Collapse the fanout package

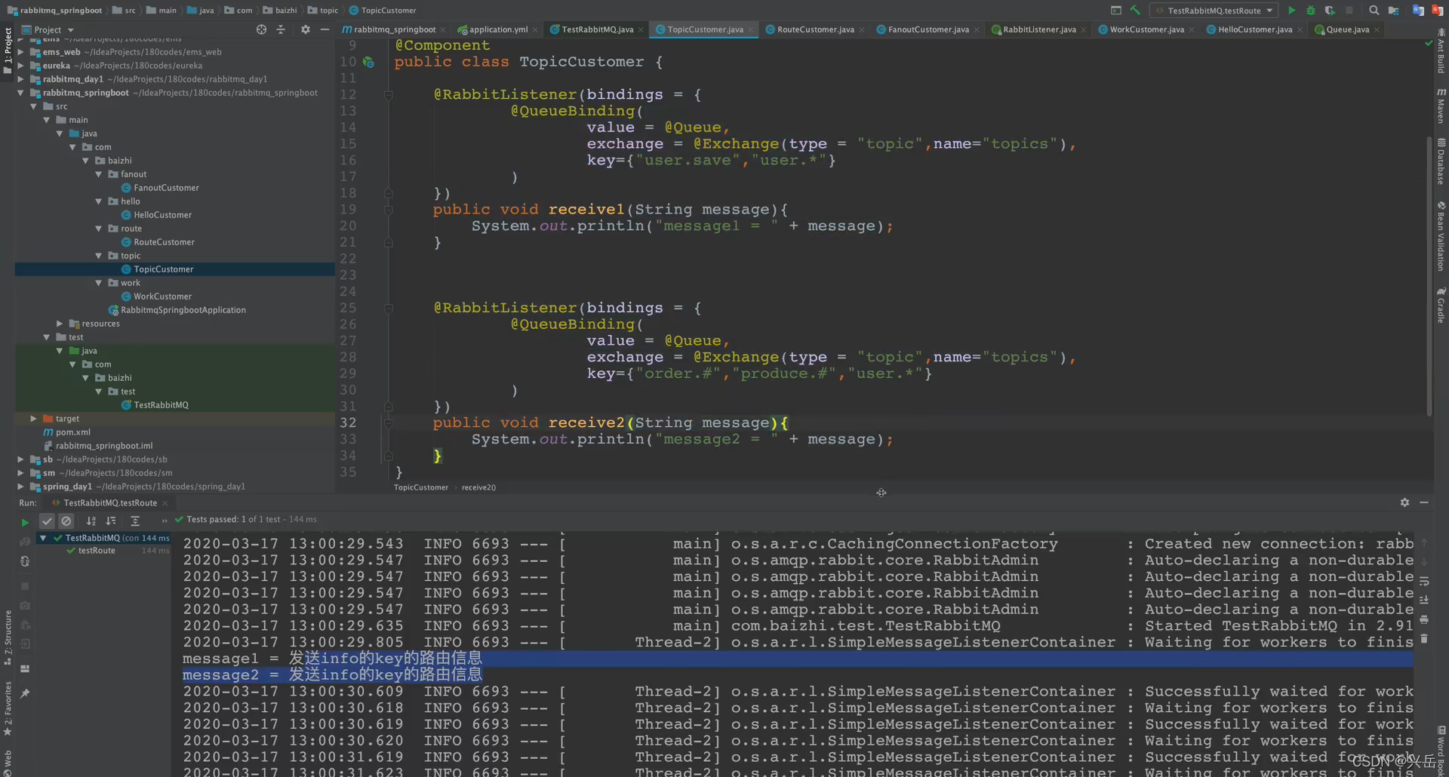pyautogui.click(x=99, y=174)
